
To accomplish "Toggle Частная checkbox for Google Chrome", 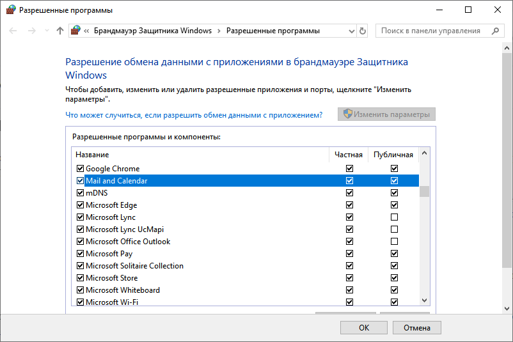I will point(349,168).
